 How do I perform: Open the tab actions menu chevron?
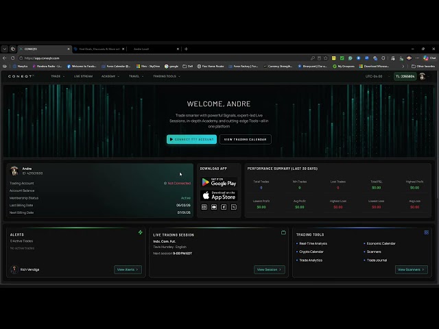pyautogui.click(x=5, y=49)
